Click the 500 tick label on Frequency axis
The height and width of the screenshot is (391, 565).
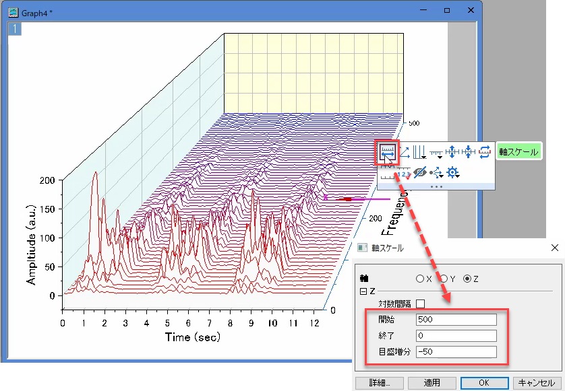[414, 123]
